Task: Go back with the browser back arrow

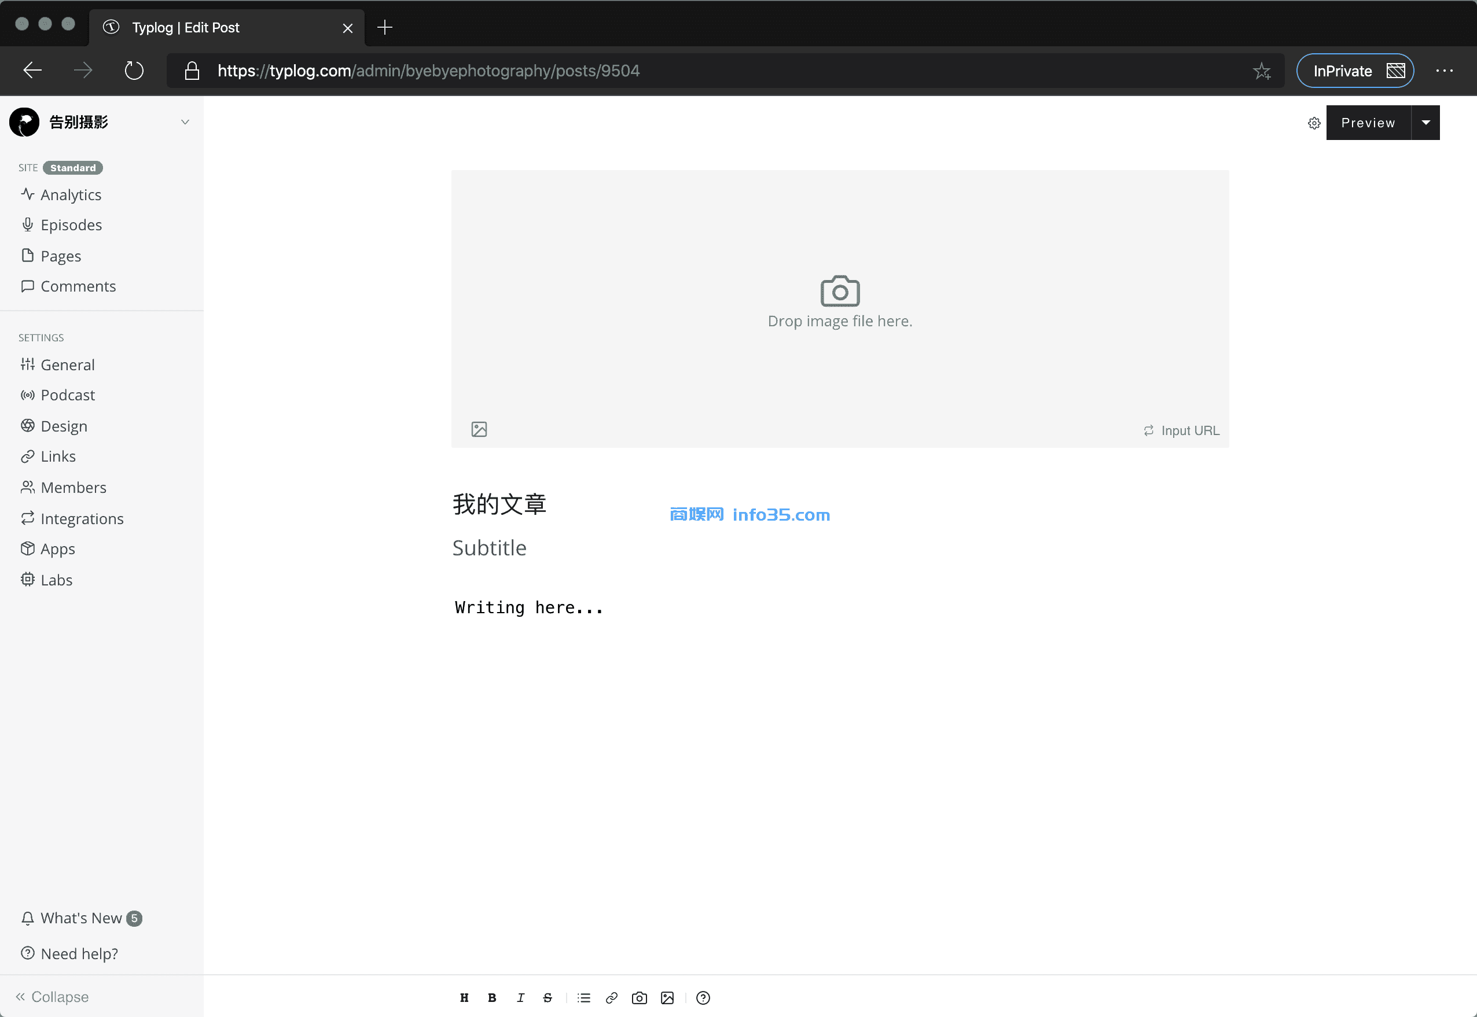Action: [32, 70]
